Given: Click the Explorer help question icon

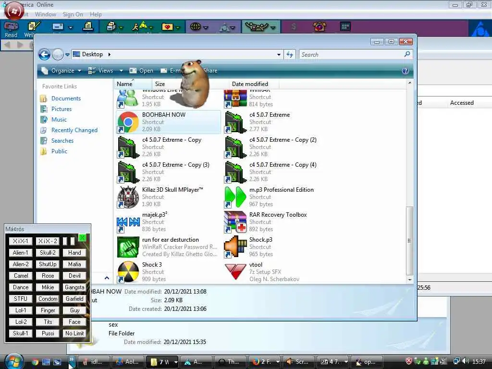Looking at the screenshot, I should [x=405, y=71].
